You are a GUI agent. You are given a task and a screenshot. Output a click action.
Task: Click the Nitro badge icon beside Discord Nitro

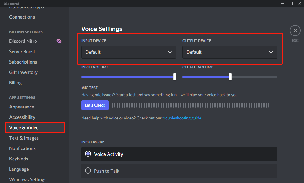59,41
